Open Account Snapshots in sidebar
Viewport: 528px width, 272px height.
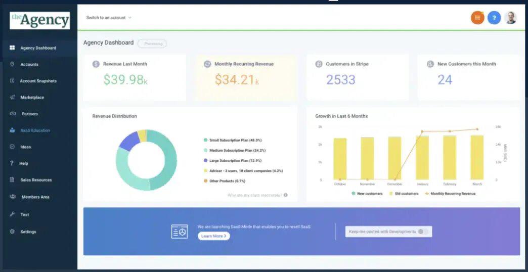(x=38, y=81)
